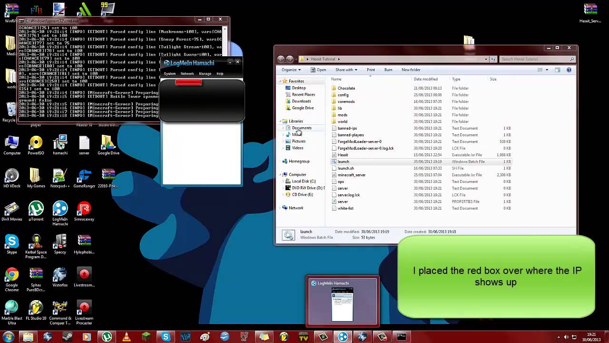Viewport: 609px width, 343px height.
Task: Click VLC cone icon in taskbar
Action: [127, 337]
